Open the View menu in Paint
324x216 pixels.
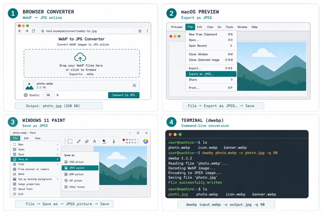(x=38, y=138)
